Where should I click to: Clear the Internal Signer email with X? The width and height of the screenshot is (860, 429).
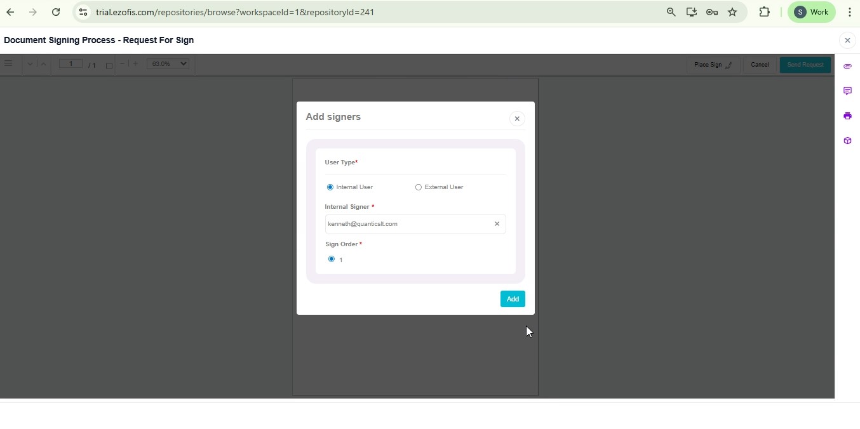click(x=497, y=224)
